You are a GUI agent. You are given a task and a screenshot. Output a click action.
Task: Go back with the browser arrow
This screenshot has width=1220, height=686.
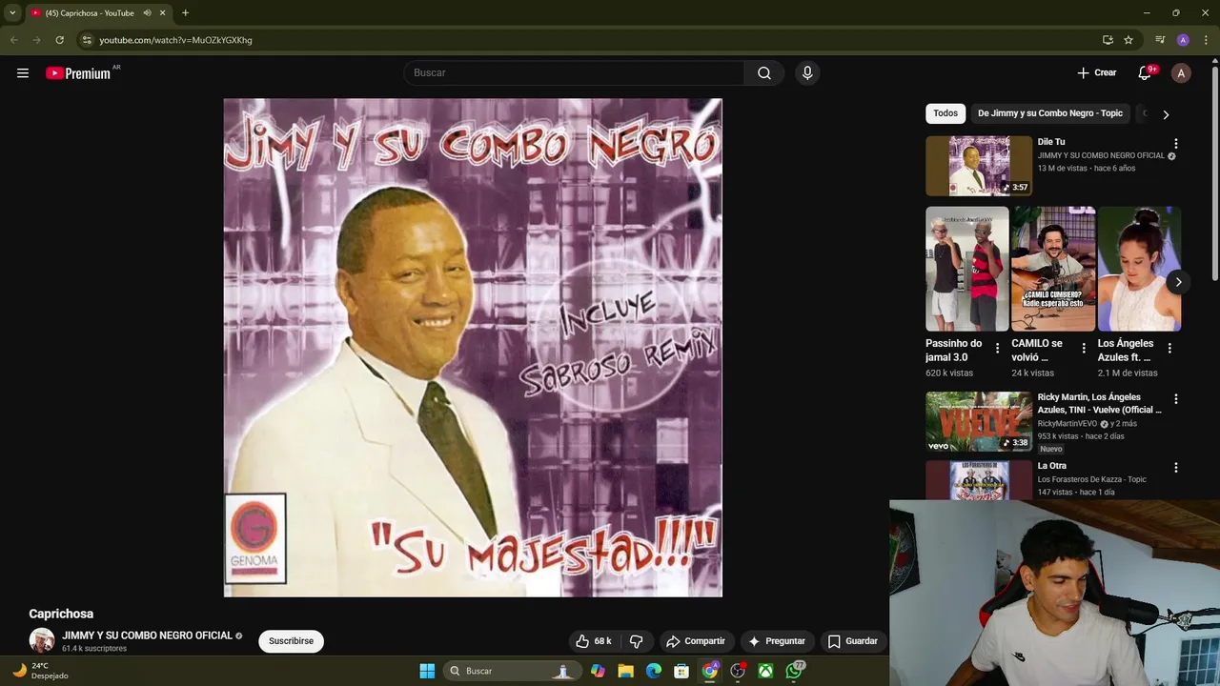coord(13,40)
